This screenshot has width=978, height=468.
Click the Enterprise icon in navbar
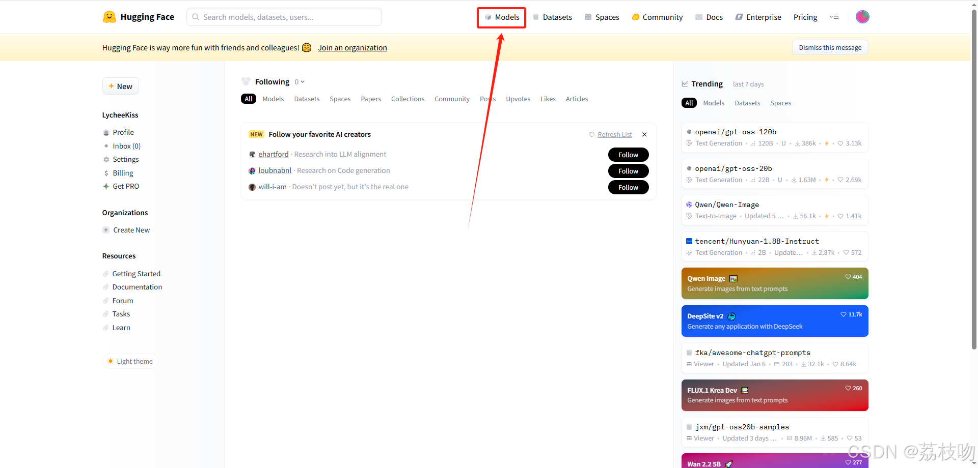click(739, 17)
